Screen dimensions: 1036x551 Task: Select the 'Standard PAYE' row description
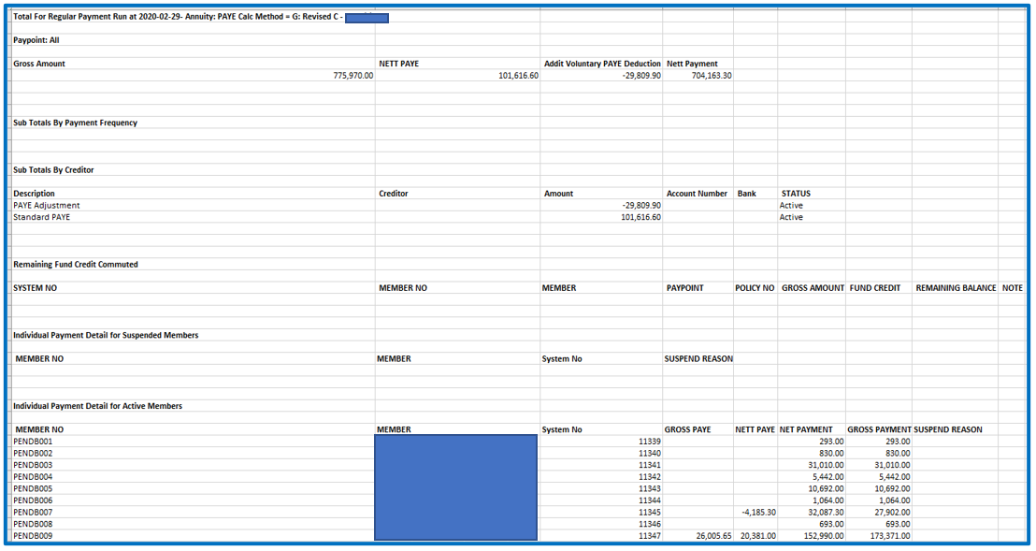click(x=42, y=217)
